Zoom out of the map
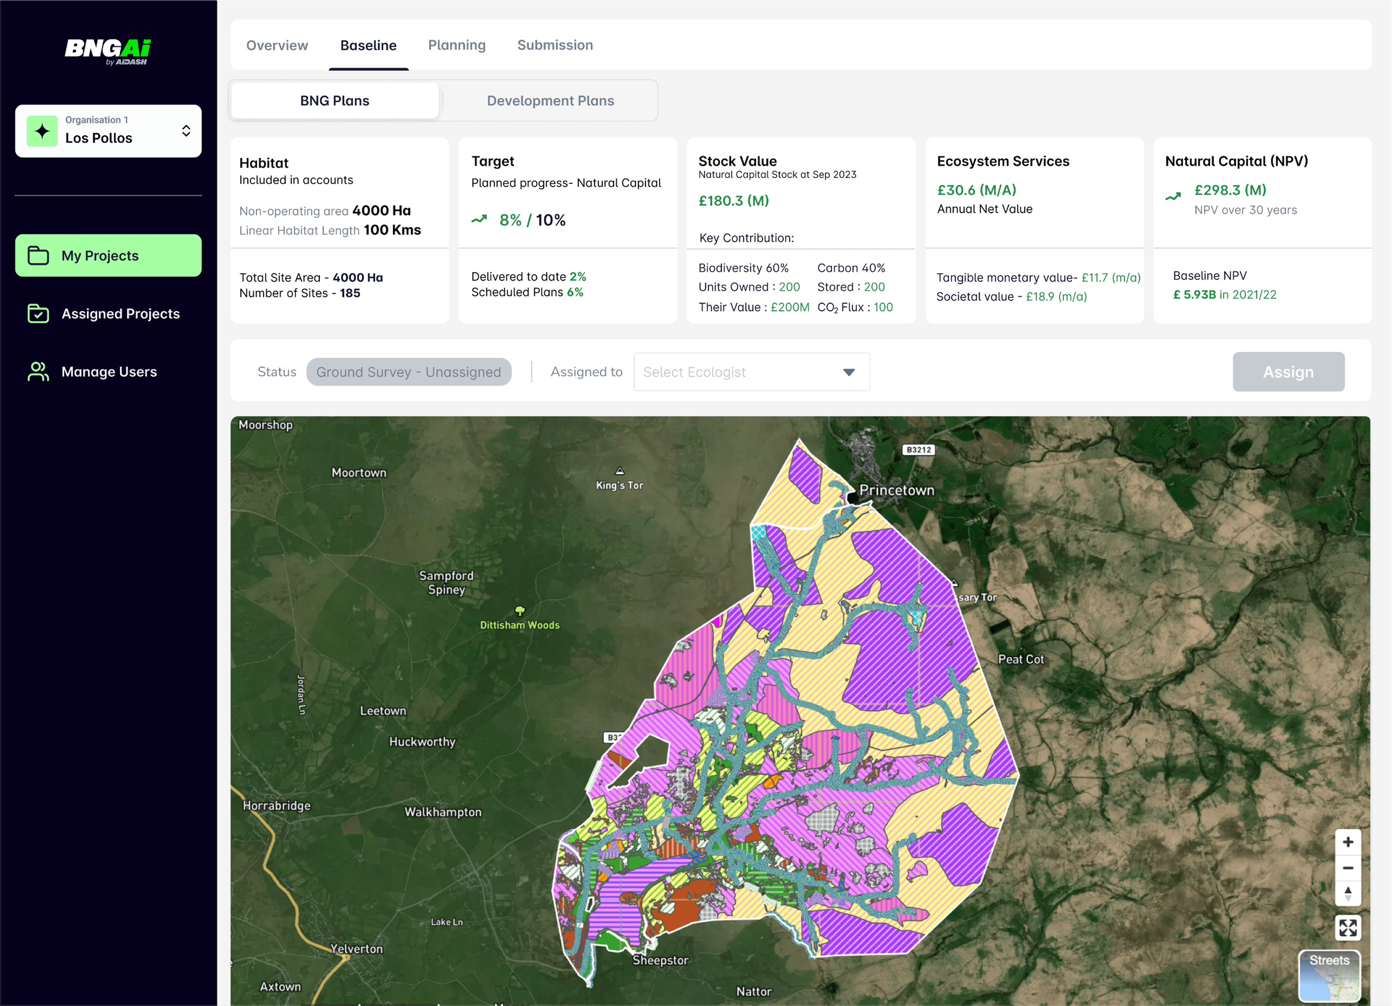Image resolution: width=1392 pixels, height=1006 pixels. 1348,868
